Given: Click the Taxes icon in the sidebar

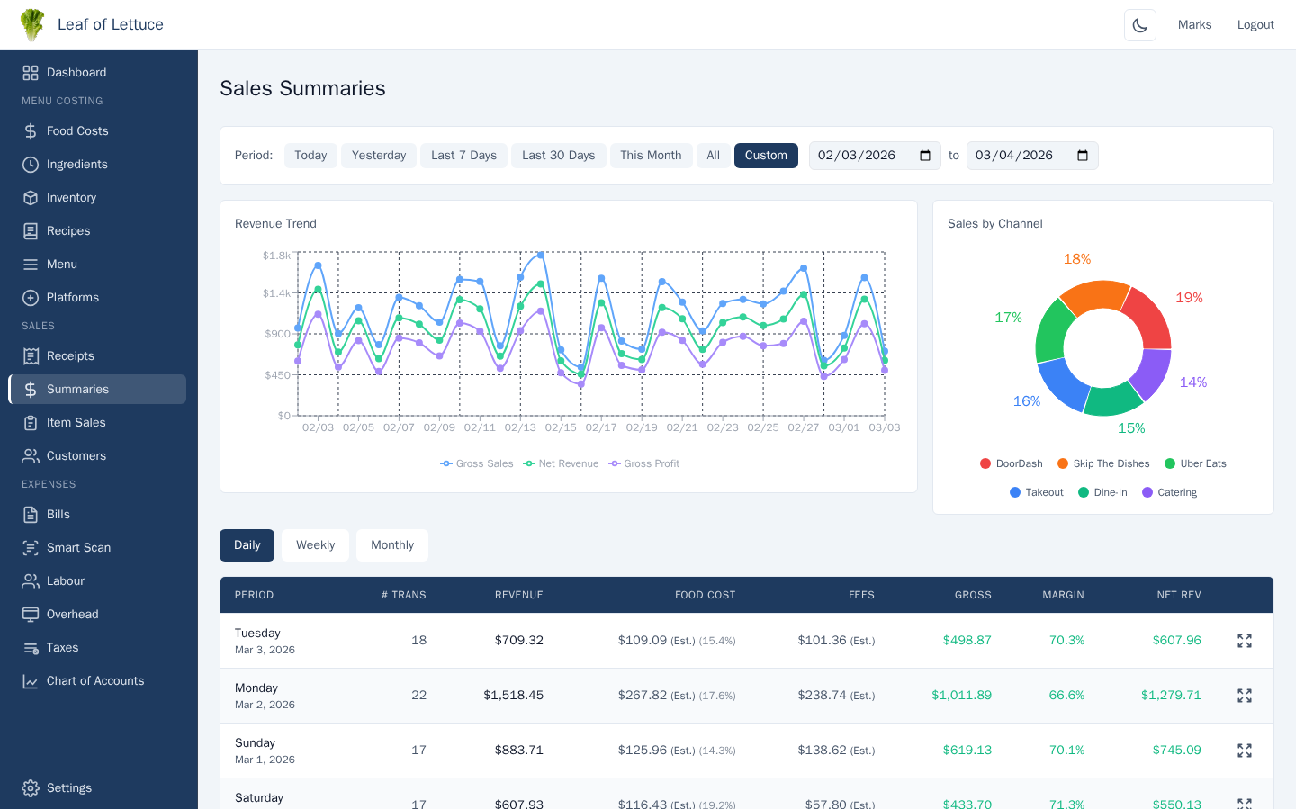Looking at the screenshot, I should tap(31, 648).
